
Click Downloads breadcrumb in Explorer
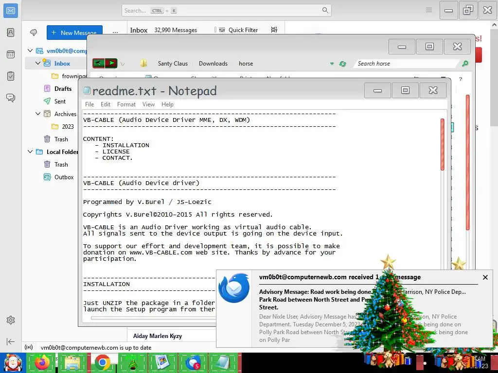coord(213,64)
